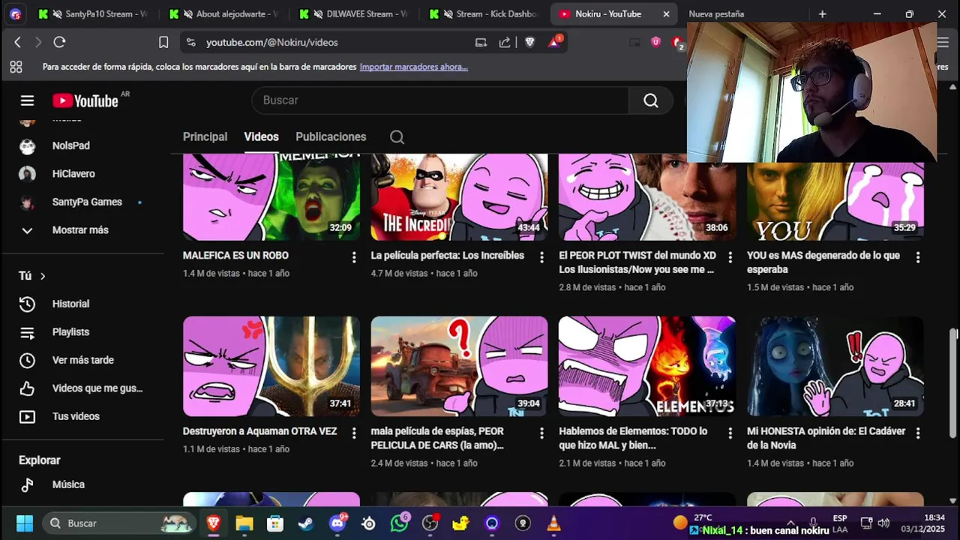Open Elementos video thumbnail
This screenshot has width=960, height=540.
point(647,366)
